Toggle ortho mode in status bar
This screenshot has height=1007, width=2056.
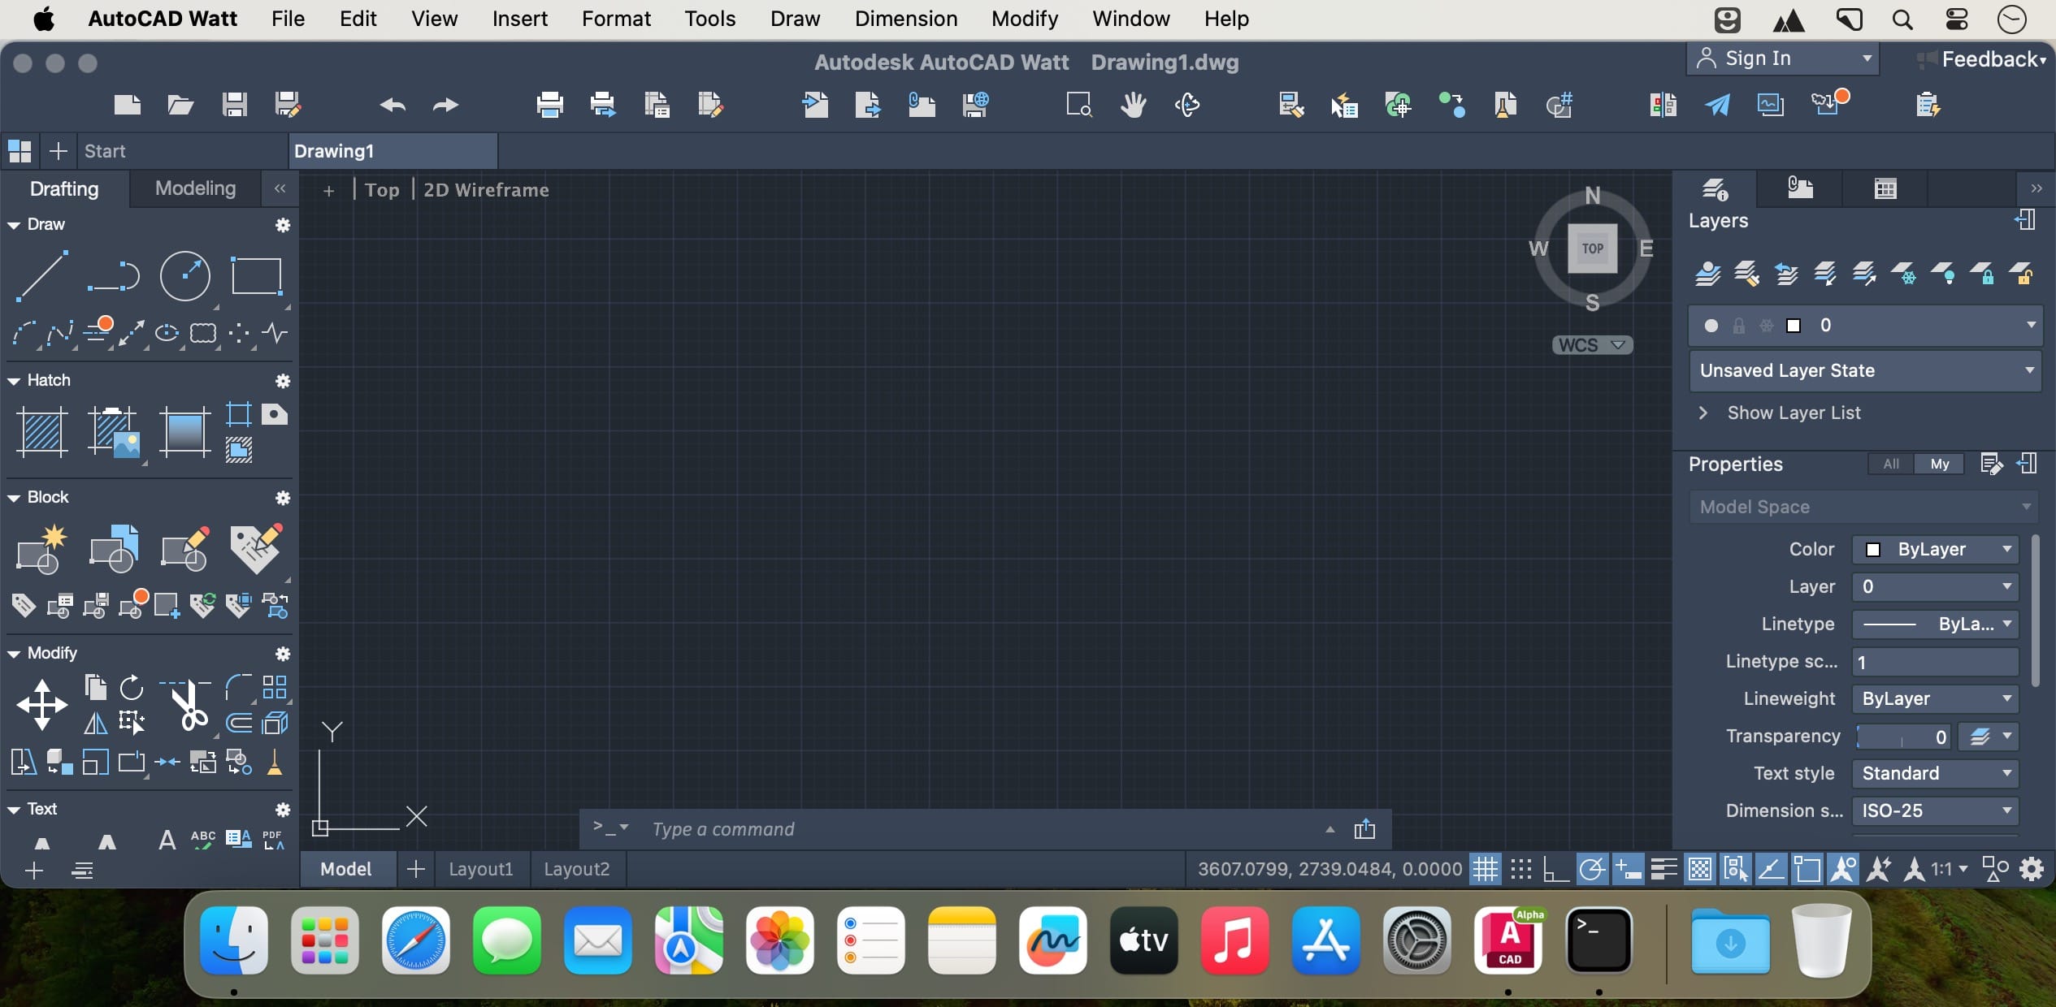click(1556, 870)
